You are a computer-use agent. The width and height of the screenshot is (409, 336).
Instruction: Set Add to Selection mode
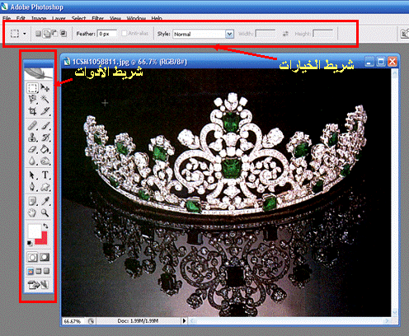[x=47, y=34]
